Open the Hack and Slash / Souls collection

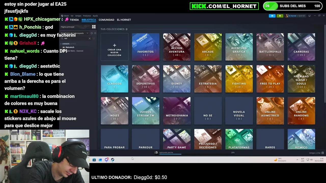[x=301, y=79]
